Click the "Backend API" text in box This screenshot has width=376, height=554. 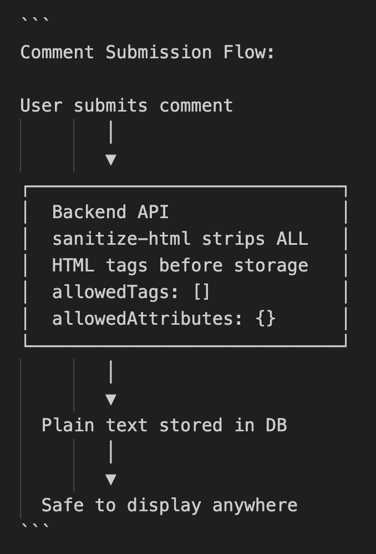(110, 212)
